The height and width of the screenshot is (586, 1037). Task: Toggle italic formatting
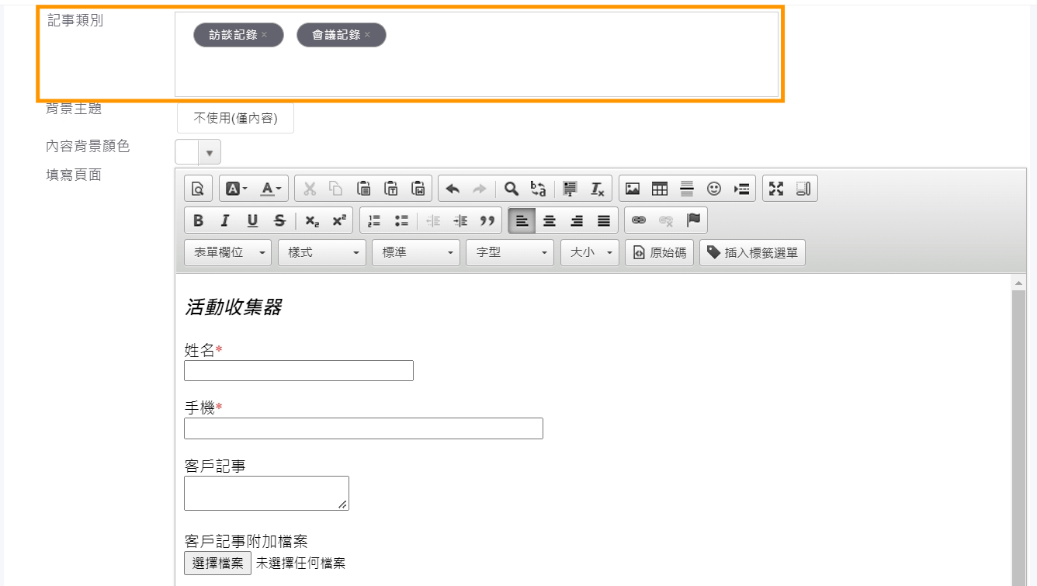tap(225, 220)
